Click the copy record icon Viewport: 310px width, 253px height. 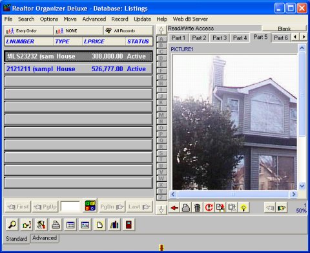click(x=220, y=208)
